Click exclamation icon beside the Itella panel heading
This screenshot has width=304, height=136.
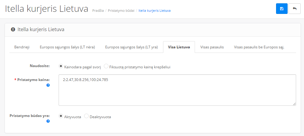coord(13,30)
